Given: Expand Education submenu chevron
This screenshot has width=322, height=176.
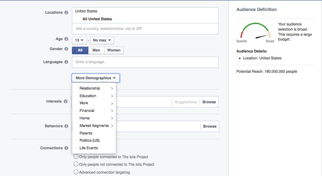Looking at the screenshot, I should click(112, 96).
